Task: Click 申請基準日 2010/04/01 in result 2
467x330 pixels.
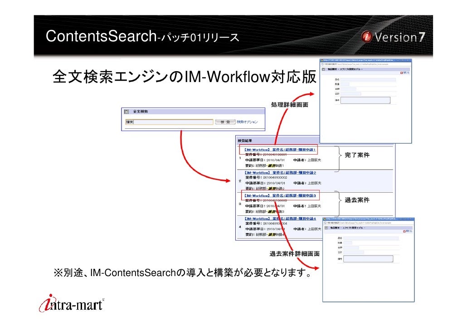Action: tap(265, 183)
